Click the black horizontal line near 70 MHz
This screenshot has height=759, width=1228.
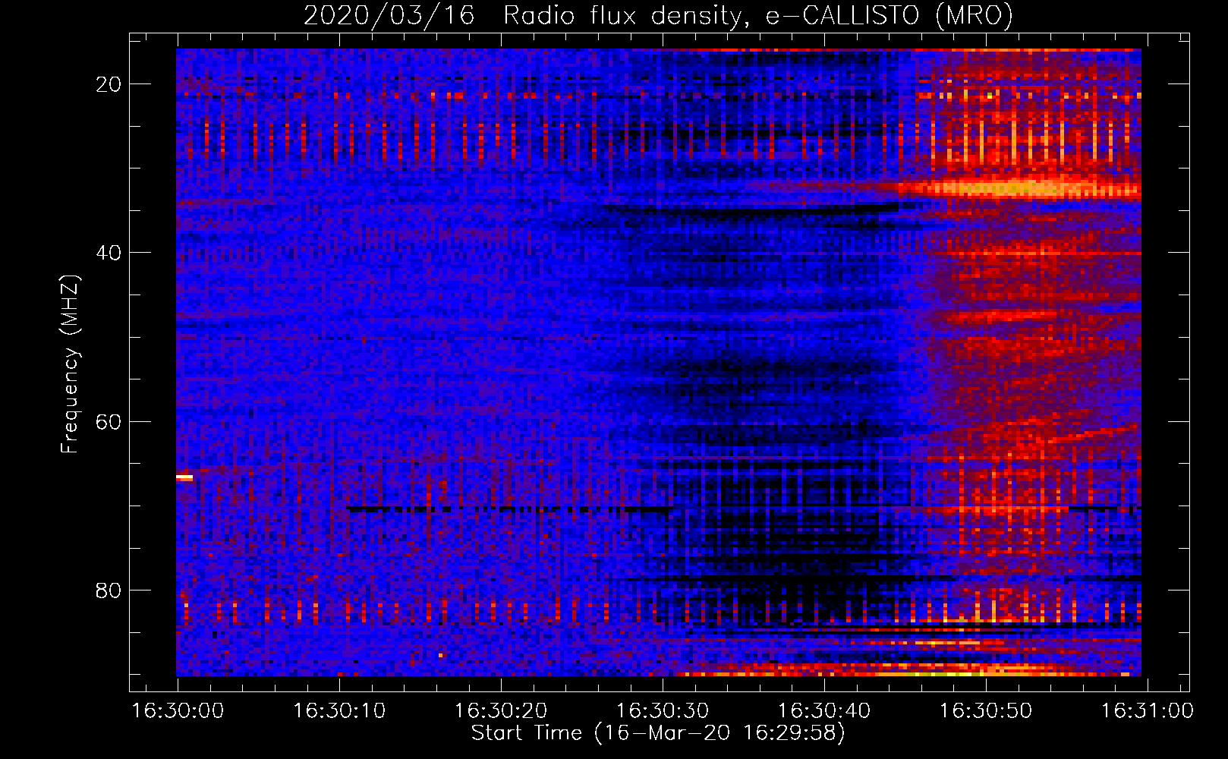(509, 509)
